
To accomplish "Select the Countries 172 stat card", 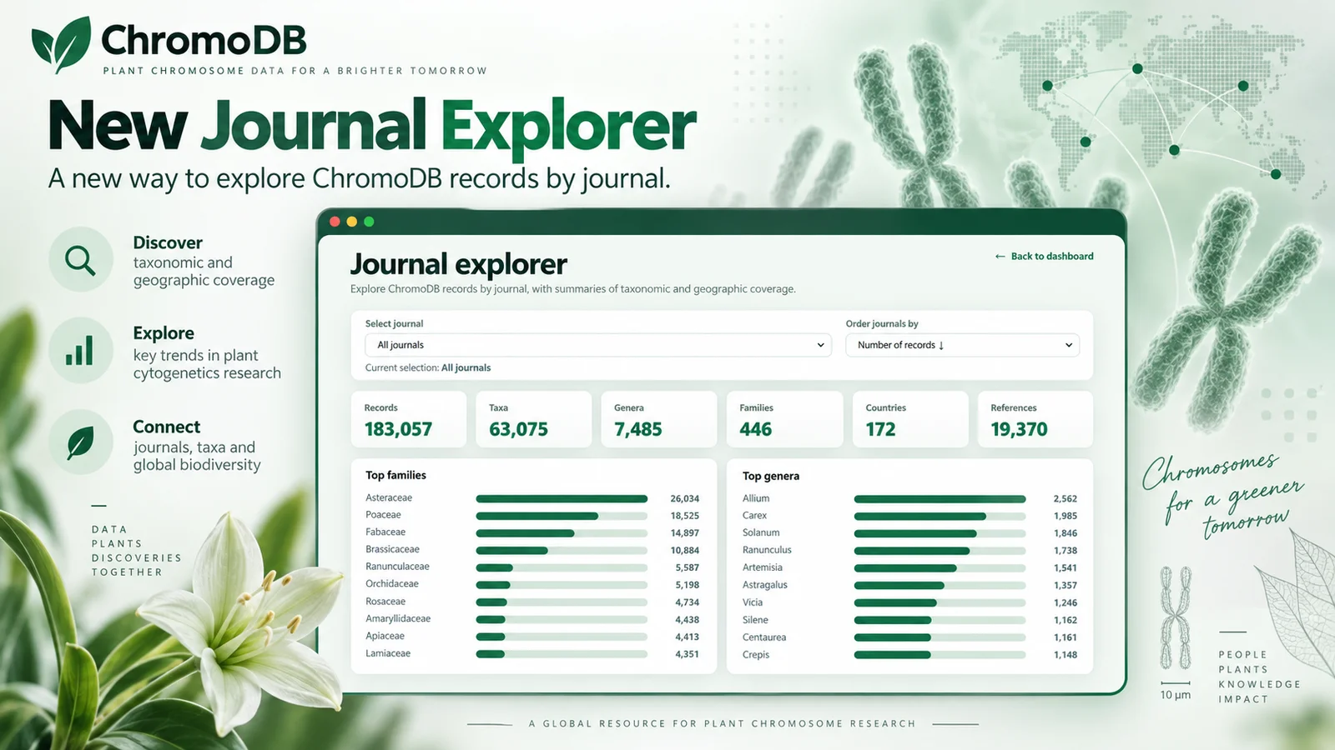I will click(910, 419).
